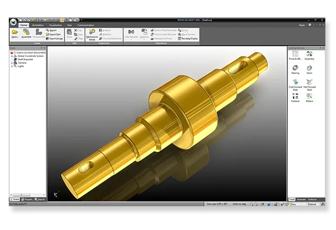The height and width of the screenshot is (230, 336).
Task: Click the Group button
Action: point(183,31)
